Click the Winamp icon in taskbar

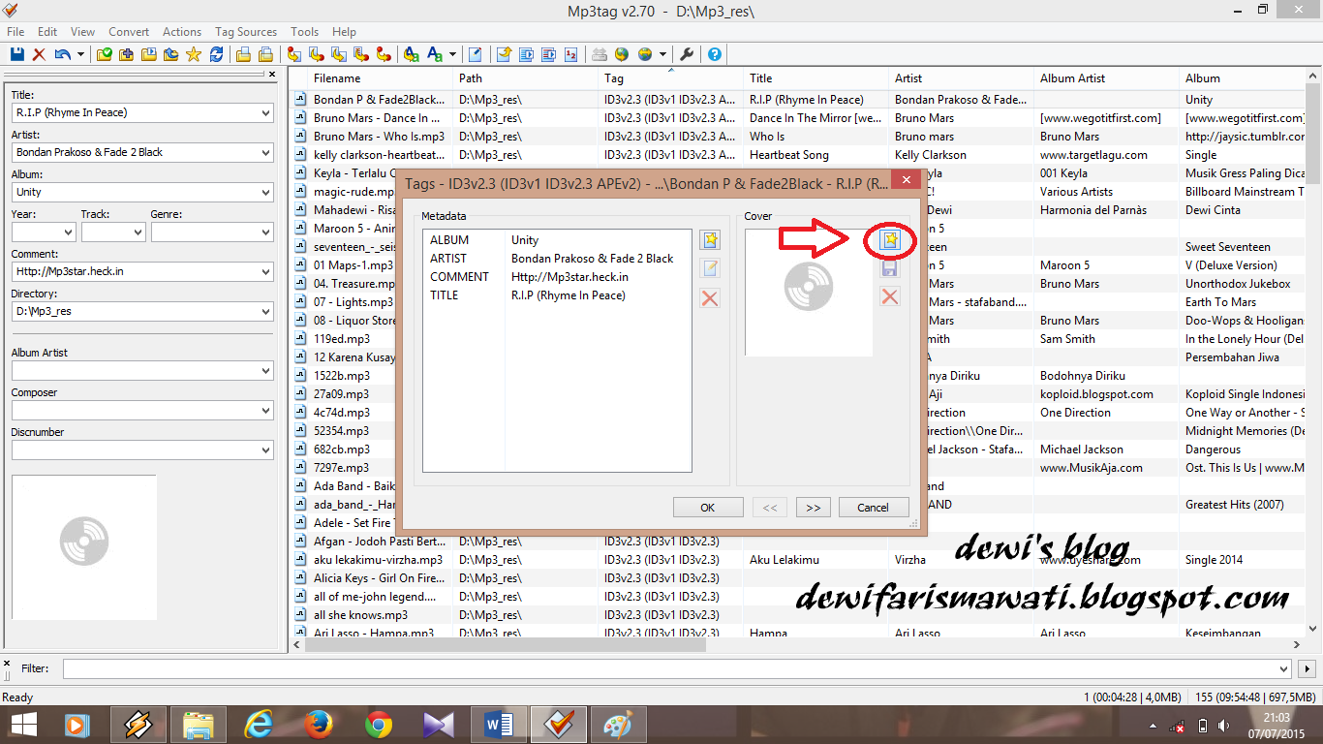click(x=138, y=725)
